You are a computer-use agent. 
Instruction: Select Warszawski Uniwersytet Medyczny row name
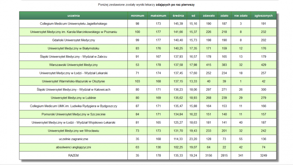pyautogui.click(x=74, y=65)
